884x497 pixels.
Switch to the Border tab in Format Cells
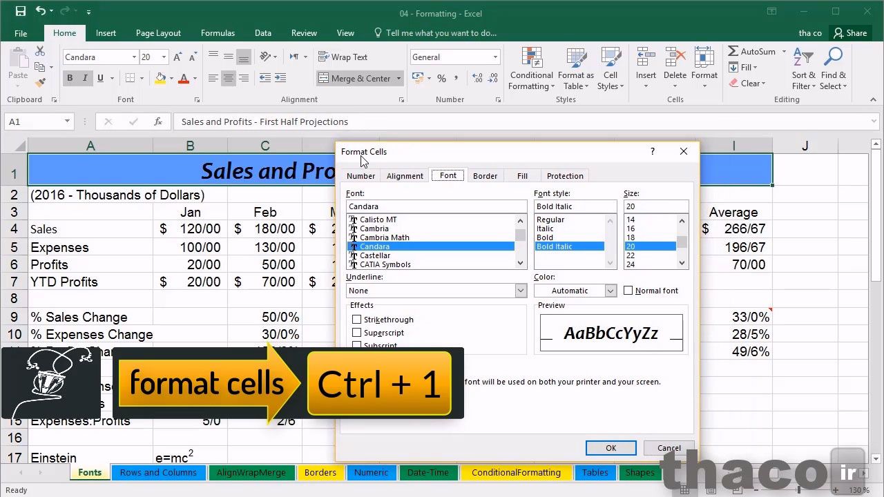(485, 176)
